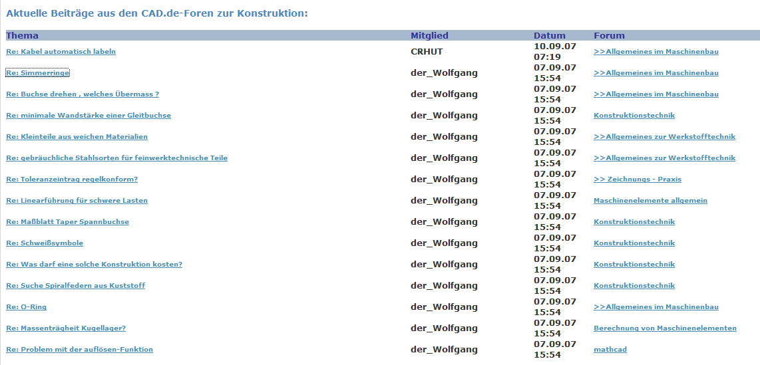Click the 'Mitglied' column header
760x365 pixels.
pos(429,36)
